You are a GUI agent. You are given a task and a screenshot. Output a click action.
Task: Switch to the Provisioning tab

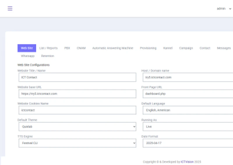pos(148,48)
